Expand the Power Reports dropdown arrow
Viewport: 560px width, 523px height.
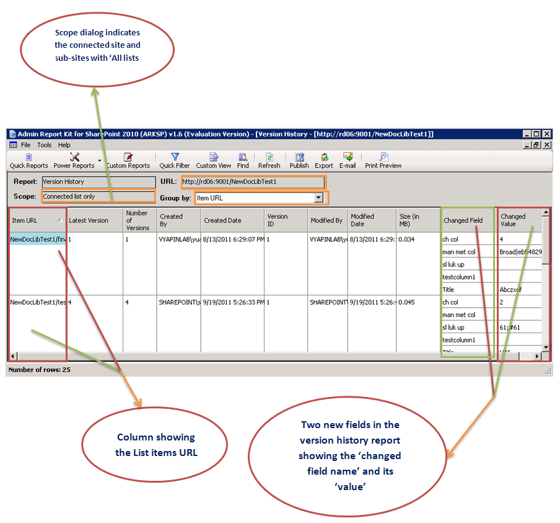click(100, 161)
